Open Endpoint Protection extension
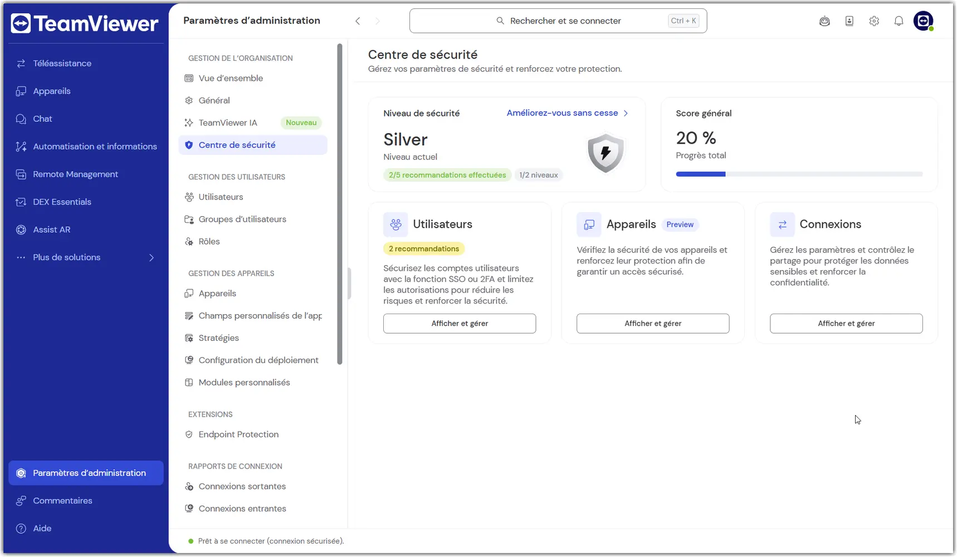This screenshot has height=557, width=957. 253,434
